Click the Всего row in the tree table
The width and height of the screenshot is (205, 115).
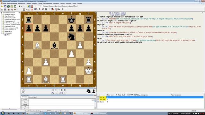point(150,102)
